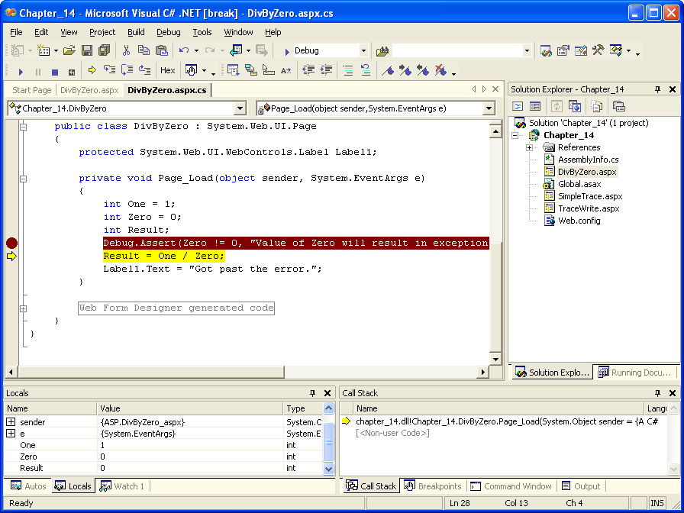Open the Breakpoints tab

click(x=433, y=486)
